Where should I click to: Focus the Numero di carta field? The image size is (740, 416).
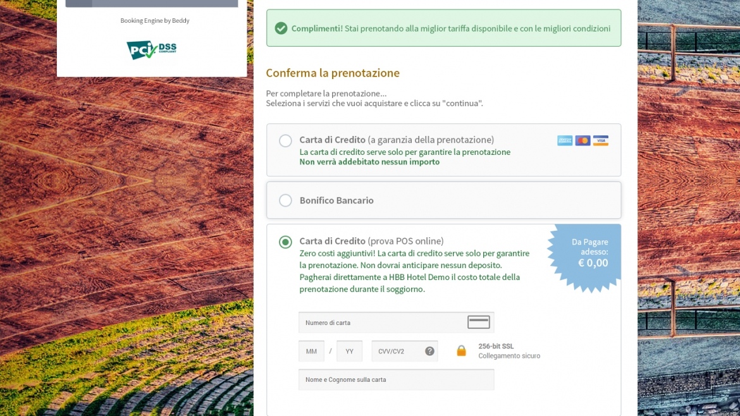point(396,322)
